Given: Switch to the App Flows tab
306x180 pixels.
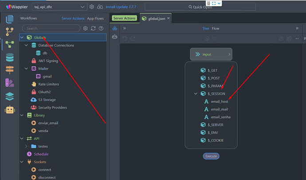Looking at the screenshot, I should (95, 19).
